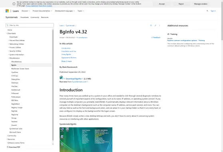Screen dimensions: 223x152
Task: Click the Filter by title input
Action: (30, 25)
